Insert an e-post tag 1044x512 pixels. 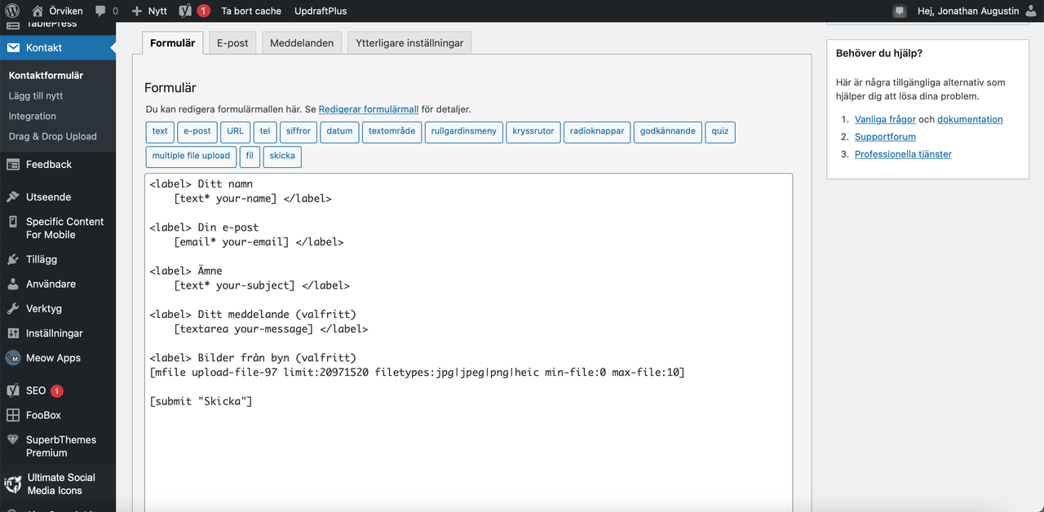[x=197, y=131]
